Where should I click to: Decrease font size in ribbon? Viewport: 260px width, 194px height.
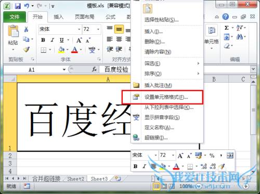pos(88,40)
